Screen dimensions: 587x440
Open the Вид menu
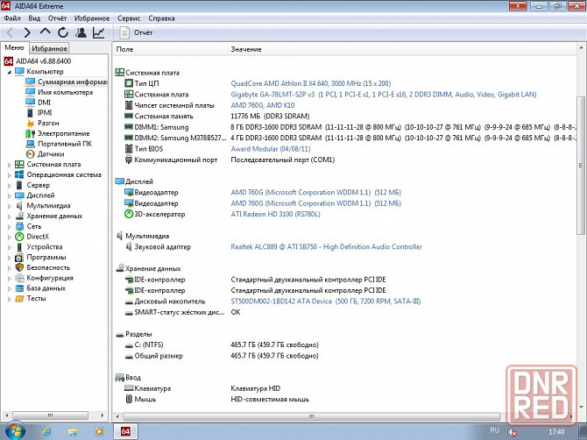(x=34, y=18)
